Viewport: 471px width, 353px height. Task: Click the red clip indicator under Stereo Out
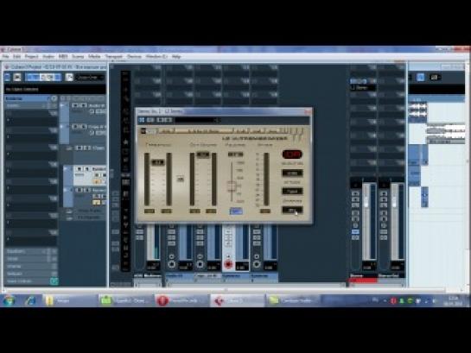coord(363,281)
